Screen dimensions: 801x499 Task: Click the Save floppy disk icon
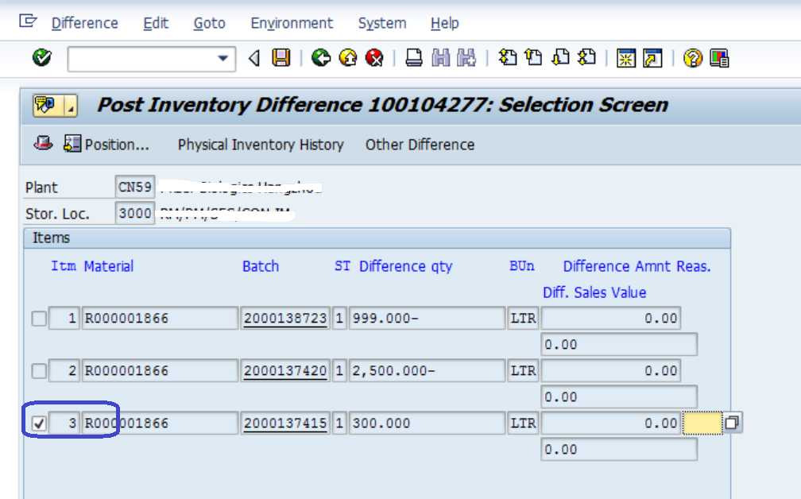[x=281, y=58]
